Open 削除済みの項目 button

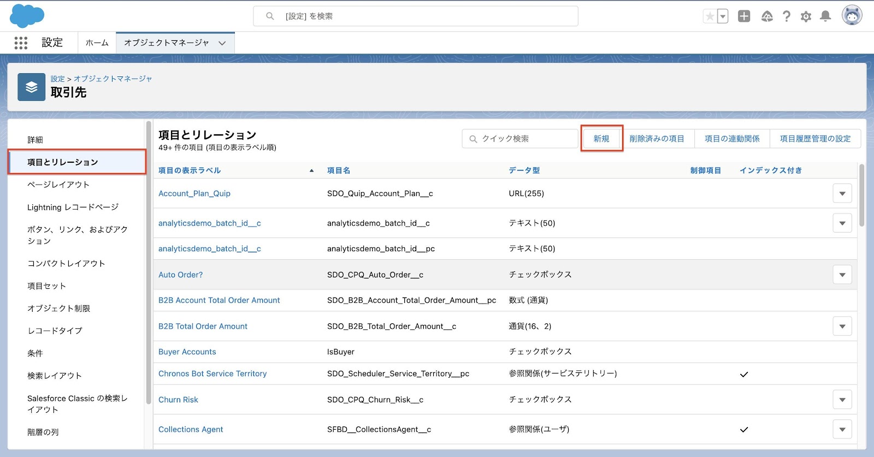coord(657,139)
